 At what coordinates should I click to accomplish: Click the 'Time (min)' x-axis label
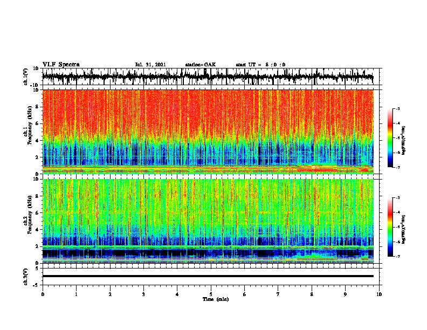216,299
